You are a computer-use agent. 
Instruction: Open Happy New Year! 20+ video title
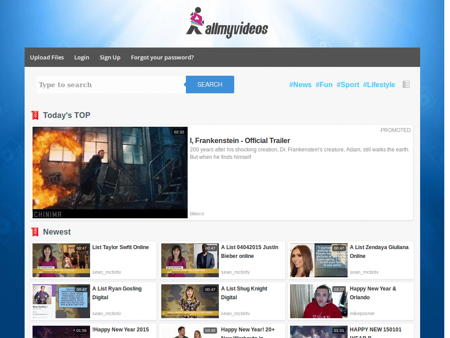[x=248, y=332]
